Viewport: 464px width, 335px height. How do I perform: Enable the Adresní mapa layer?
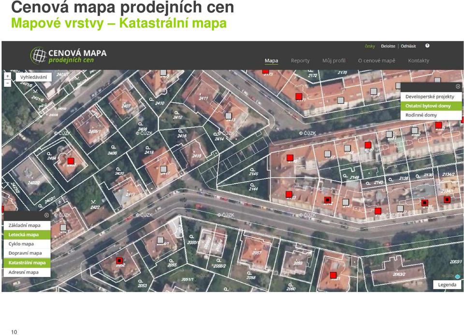click(27, 272)
